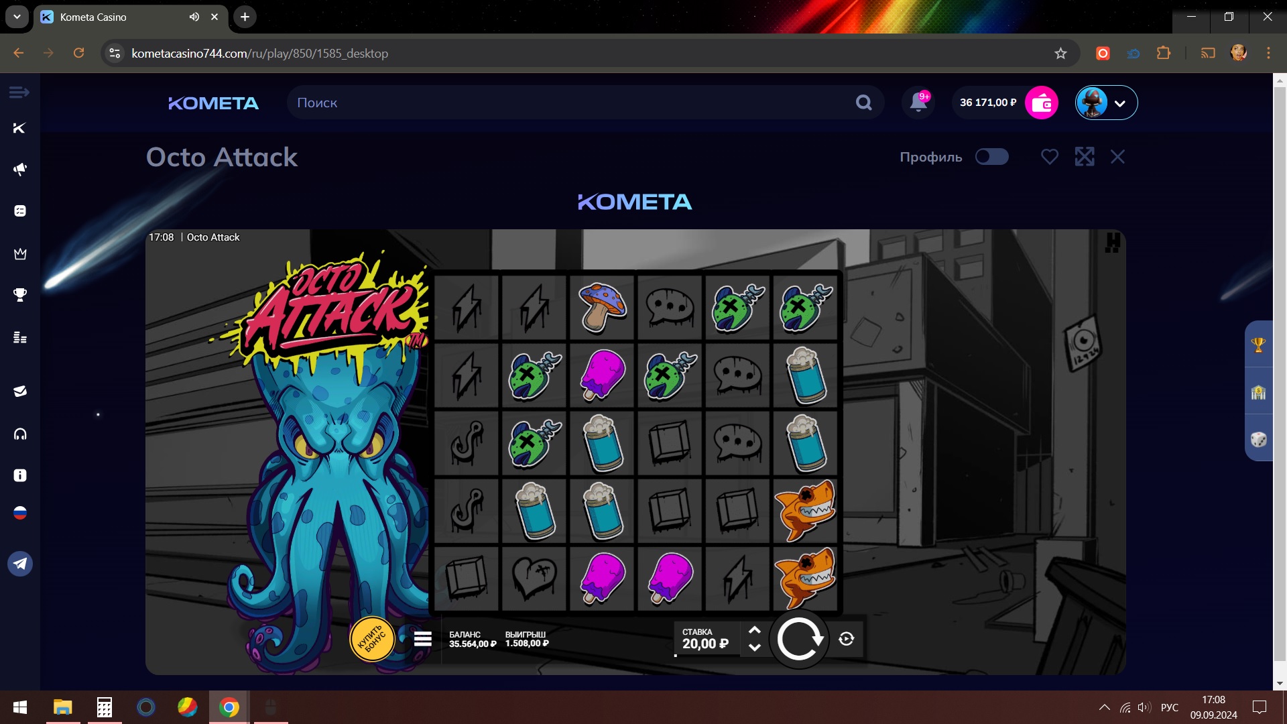Increase the bet with the up arrow
1287x724 pixels.
(754, 630)
